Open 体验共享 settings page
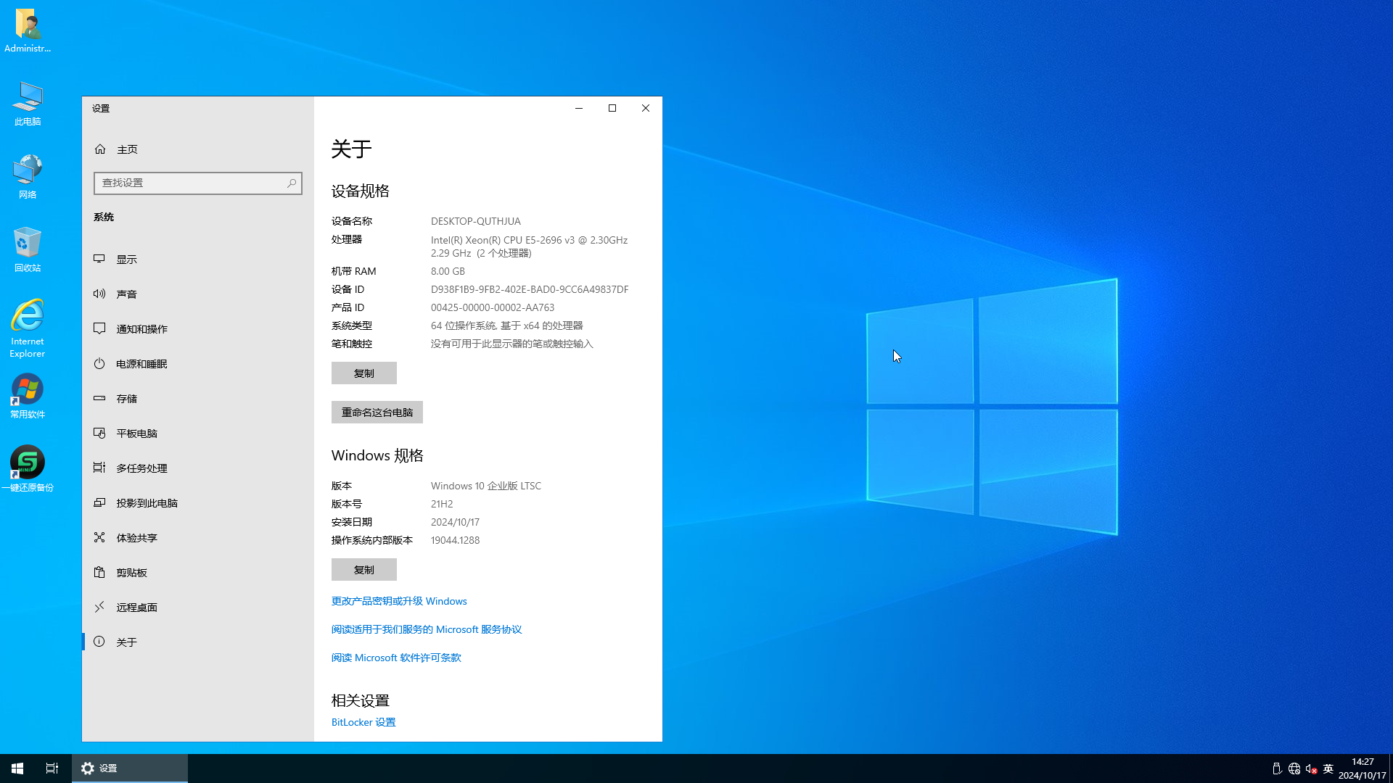 [198, 537]
